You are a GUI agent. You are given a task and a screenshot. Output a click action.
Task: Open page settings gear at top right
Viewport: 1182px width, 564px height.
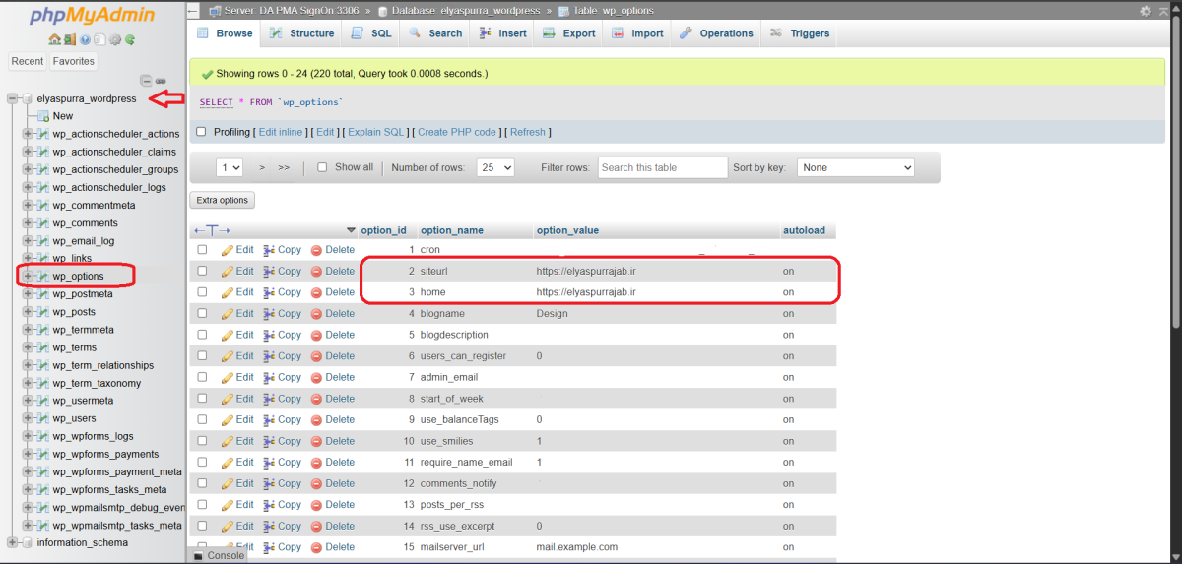coord(1146,10)
